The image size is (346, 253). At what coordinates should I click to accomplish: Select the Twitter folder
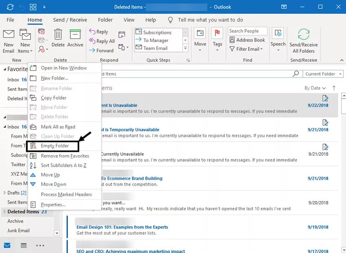[18, 164]
